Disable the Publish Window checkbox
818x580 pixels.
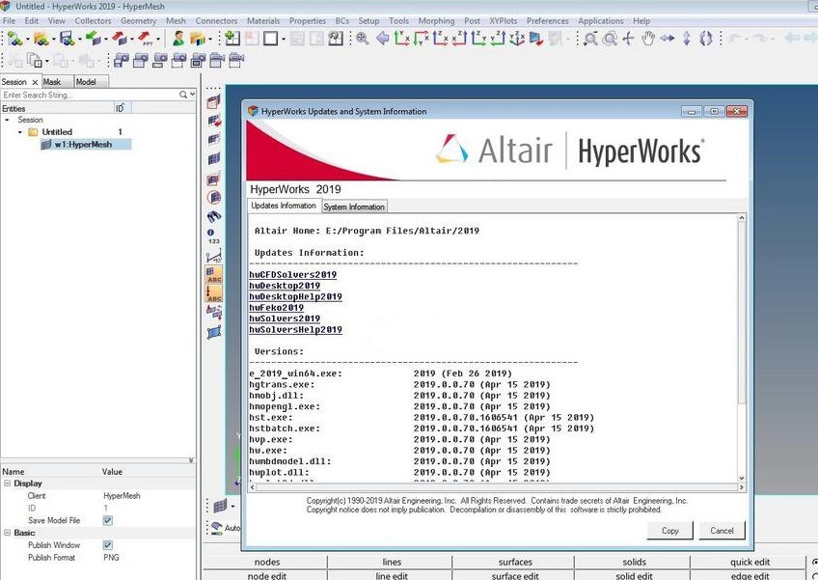click(110, 544)
